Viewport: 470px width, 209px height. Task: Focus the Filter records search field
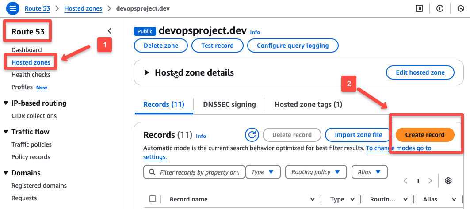point(194,172)
